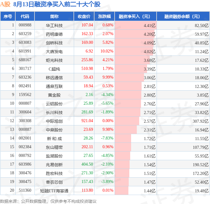
Task: Select closing price 921.04
Action: pos(87,121)
